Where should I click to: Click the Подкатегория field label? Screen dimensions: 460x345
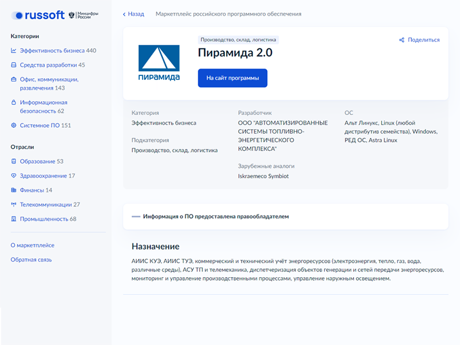point(150,140)
